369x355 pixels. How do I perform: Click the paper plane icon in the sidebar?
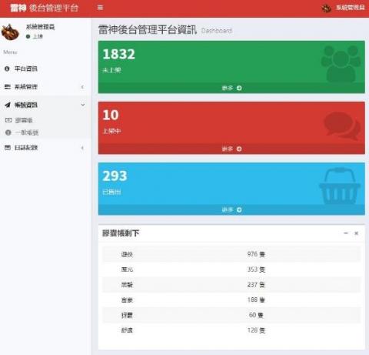tap(8, 105)
